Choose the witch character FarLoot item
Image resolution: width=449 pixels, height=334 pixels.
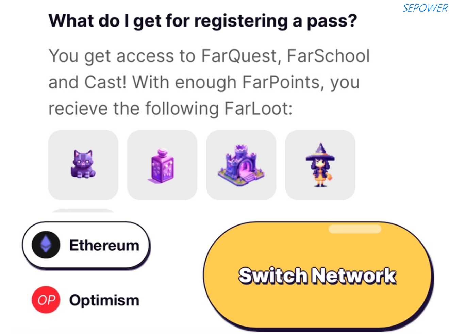pyautogui.click(x=320, y=165)
